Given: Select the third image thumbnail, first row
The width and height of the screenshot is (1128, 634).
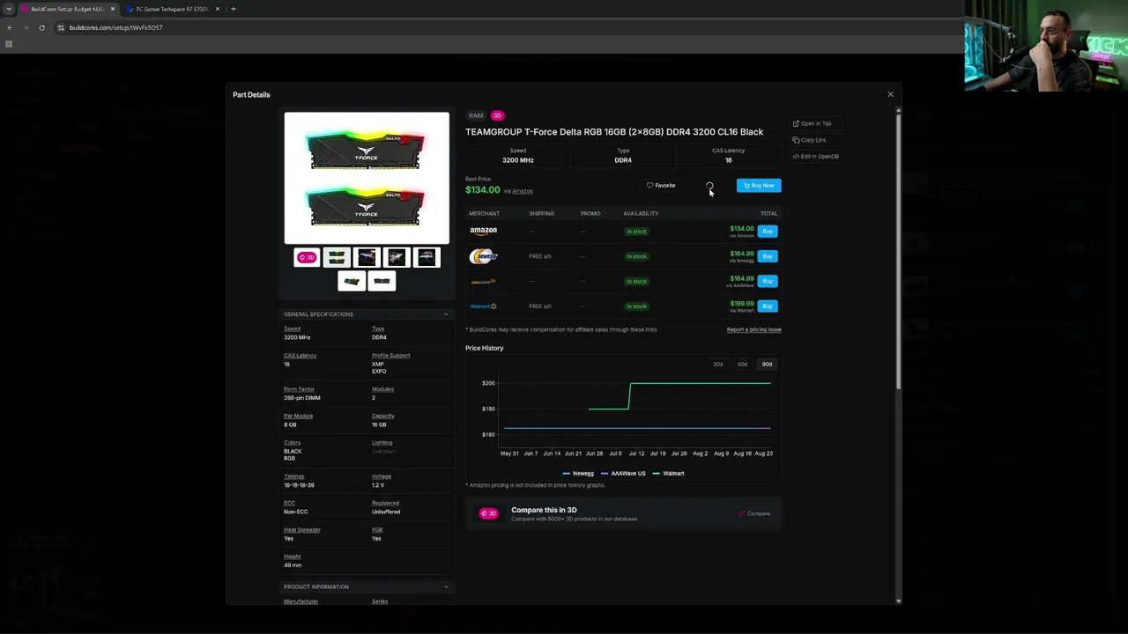Looking at the screenshot, I should click(x=367, y=257).
